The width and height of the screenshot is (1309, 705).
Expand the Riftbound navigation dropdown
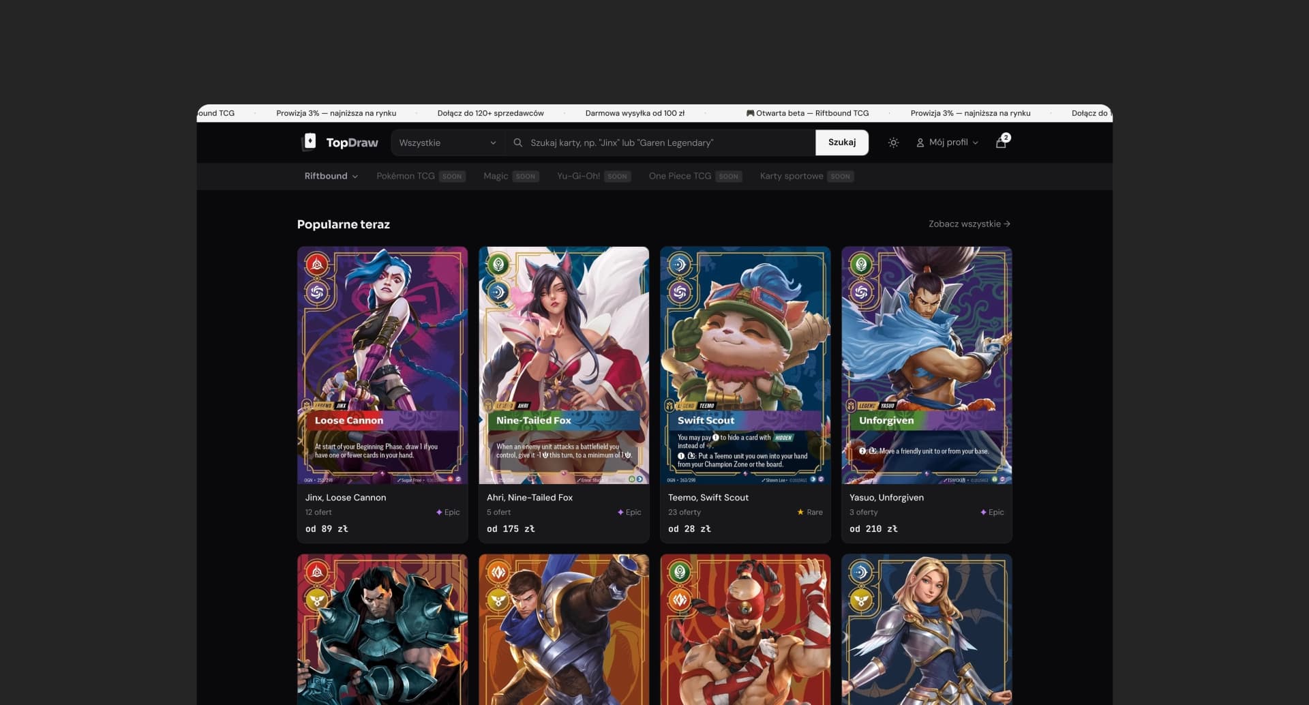pyautogui.click(x=331, y=176)
